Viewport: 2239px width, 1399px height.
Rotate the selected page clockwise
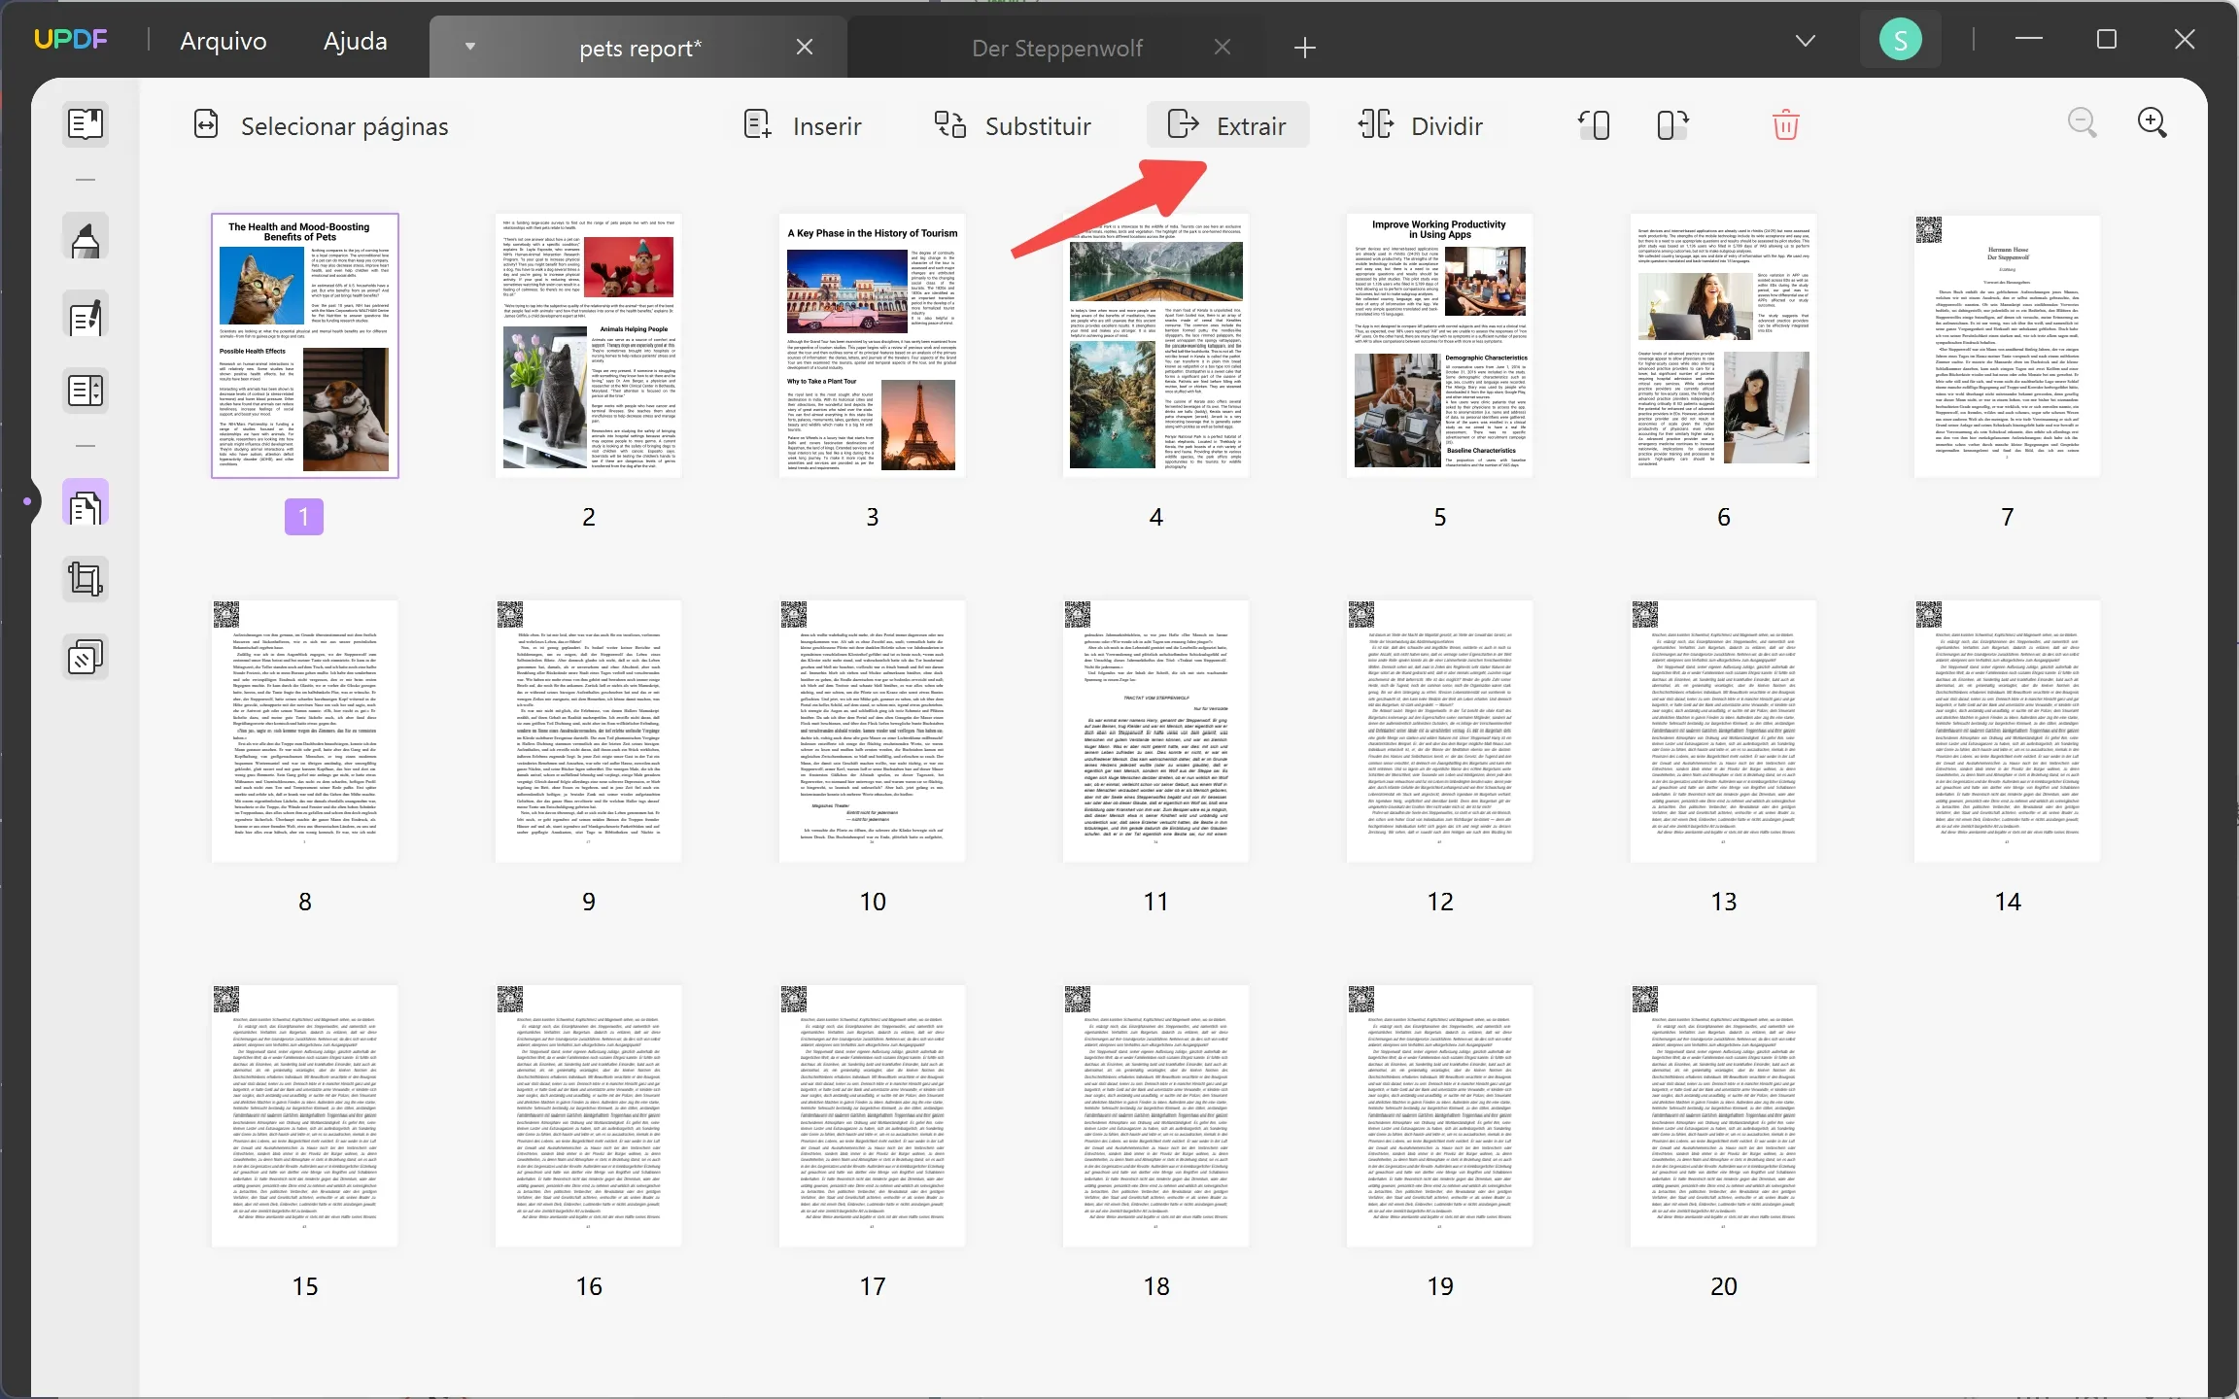pos(1671,124)
